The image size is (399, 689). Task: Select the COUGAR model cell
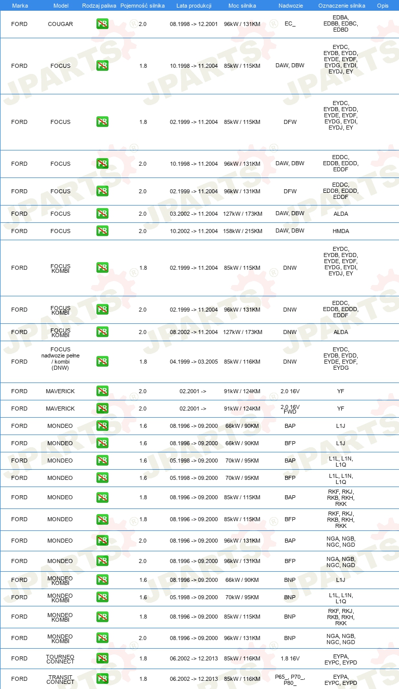[60, 24]
